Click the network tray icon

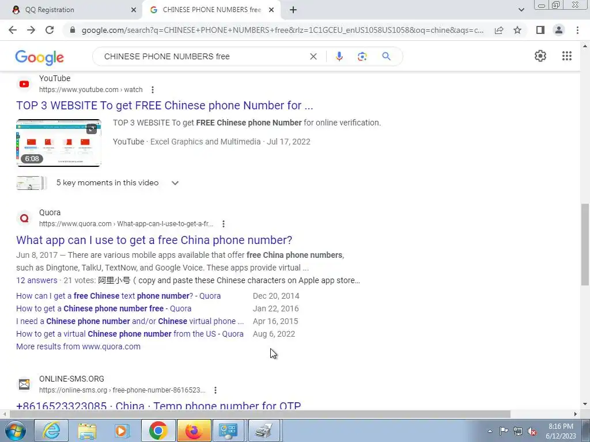tap(518, 431)
